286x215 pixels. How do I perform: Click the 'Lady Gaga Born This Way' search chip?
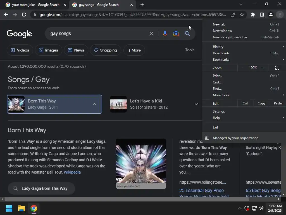tap(41, 188)
